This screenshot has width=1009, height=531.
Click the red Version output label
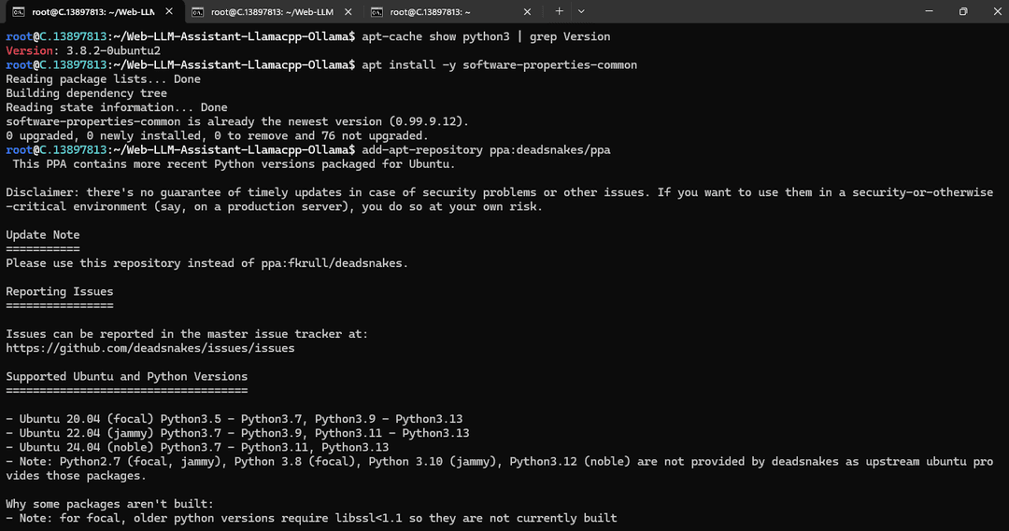30,50
